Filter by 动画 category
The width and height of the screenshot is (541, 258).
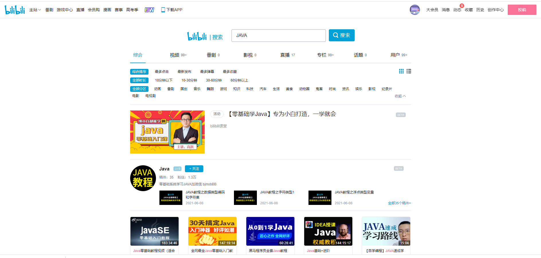point(157,89)
